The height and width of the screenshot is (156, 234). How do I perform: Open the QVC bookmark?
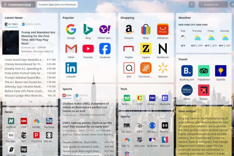coord(129,68)
